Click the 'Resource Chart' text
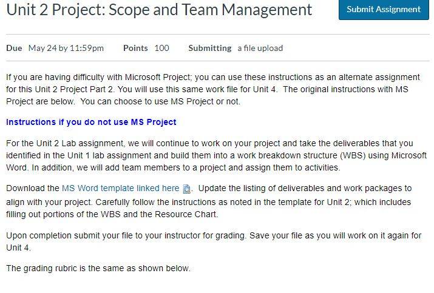The width and height of the screenshot is (434, 293). click(186, 214)
